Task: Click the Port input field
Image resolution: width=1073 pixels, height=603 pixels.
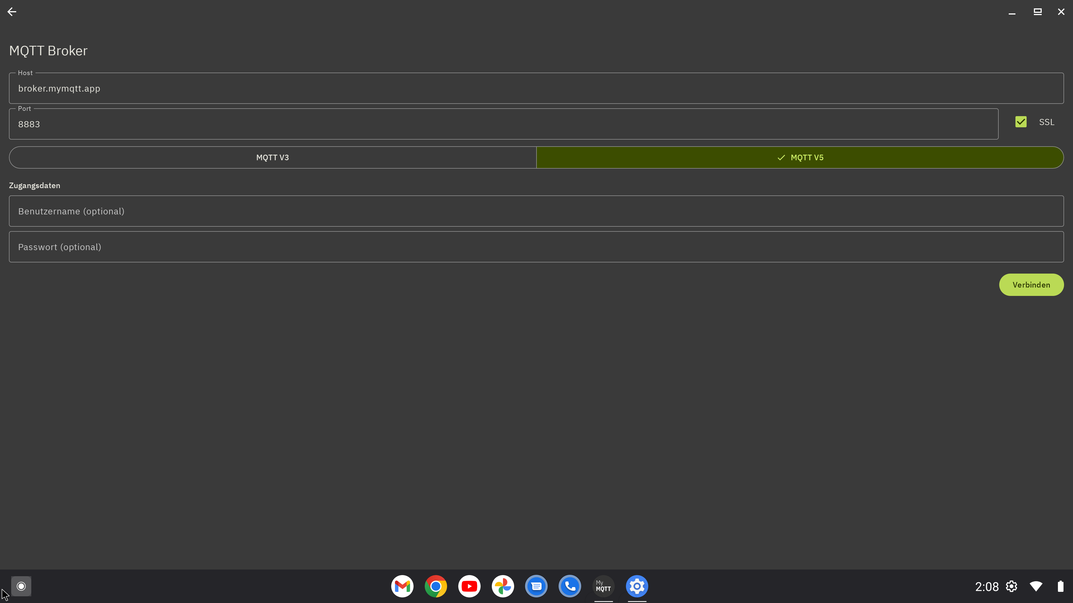Action: coord(504,124)
